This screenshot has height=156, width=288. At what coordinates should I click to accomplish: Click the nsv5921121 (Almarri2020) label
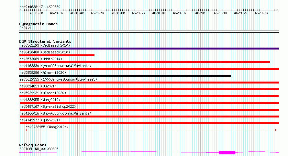click(x=43, y=93)
